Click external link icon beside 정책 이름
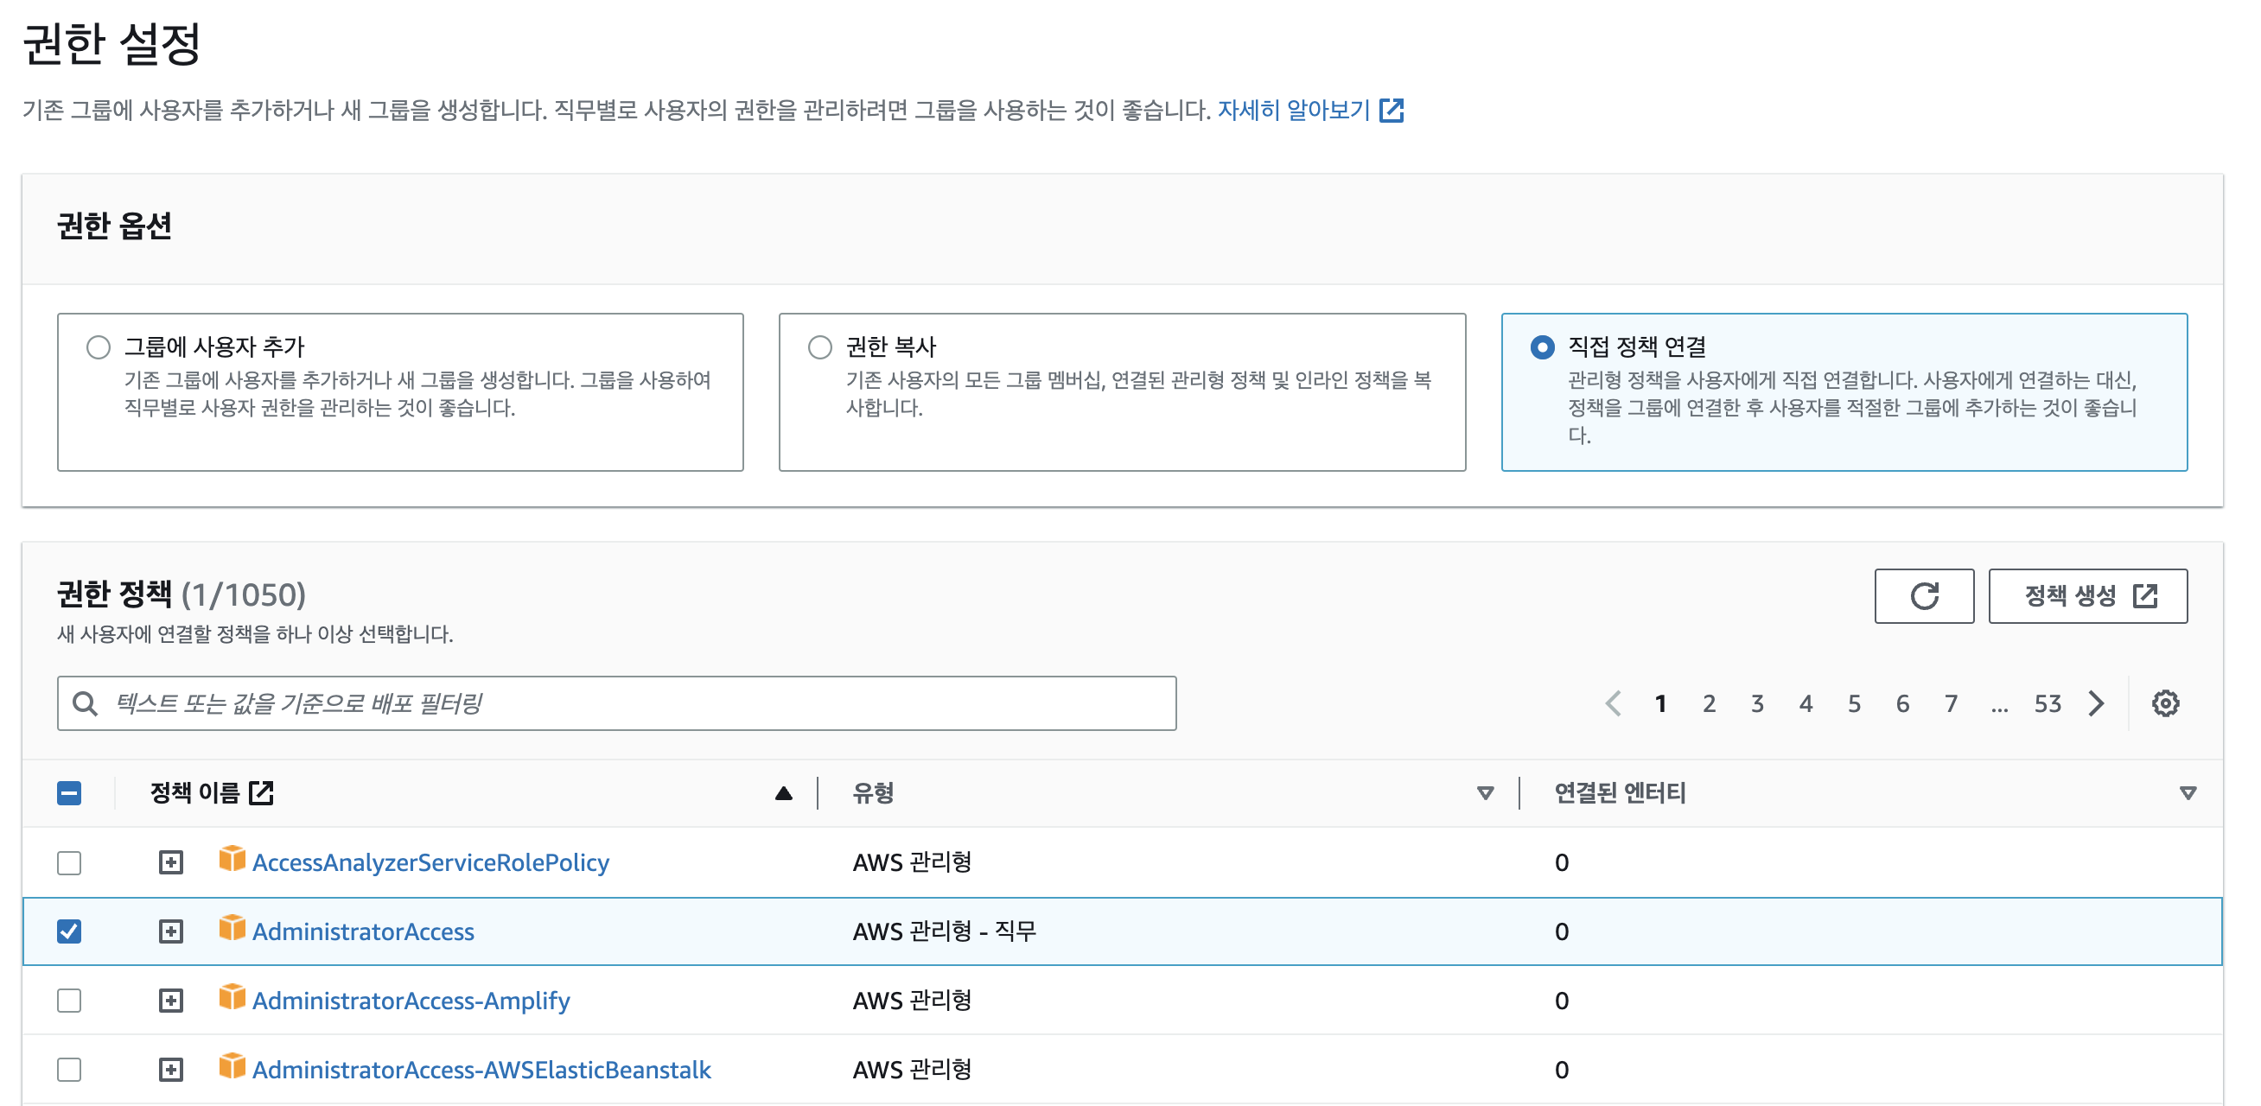This screenshot has height=1106, width=2261. [x=261, y=792]
